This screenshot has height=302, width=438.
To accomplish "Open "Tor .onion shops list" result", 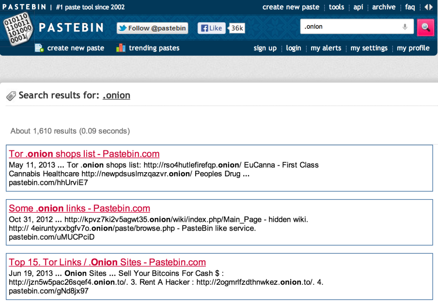I will (x=84, y=154).
